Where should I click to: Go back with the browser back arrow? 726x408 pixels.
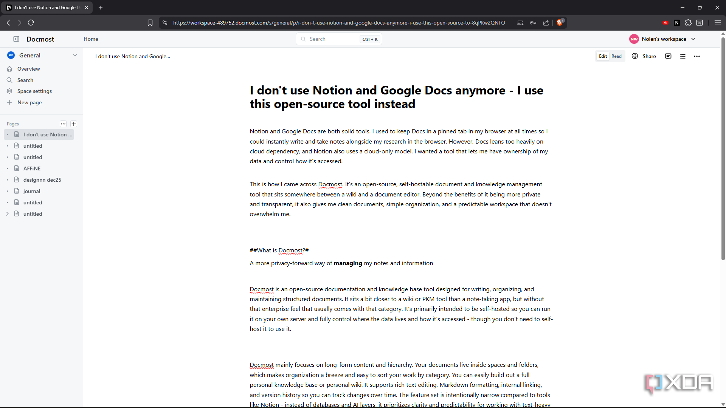8,23
